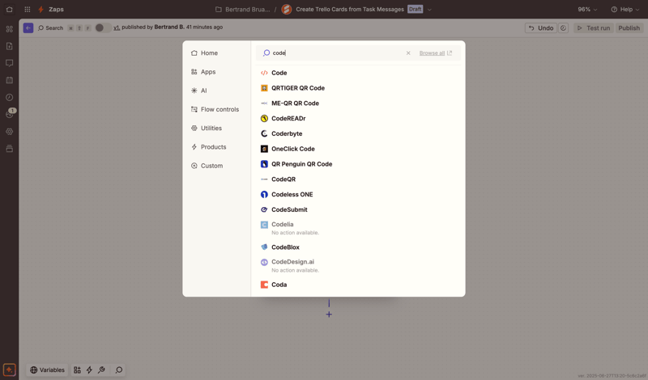
Task: Open the left sidebar settings gear icon
Action: point(9,132)
